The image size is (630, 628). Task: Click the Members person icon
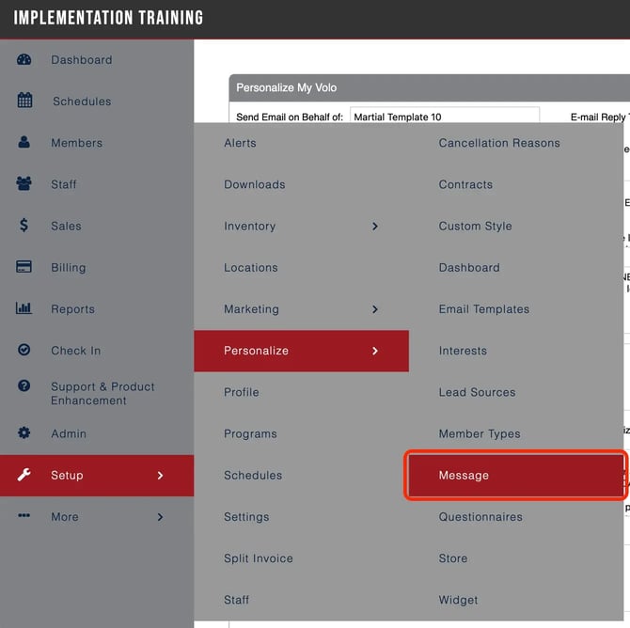(24, 143)
